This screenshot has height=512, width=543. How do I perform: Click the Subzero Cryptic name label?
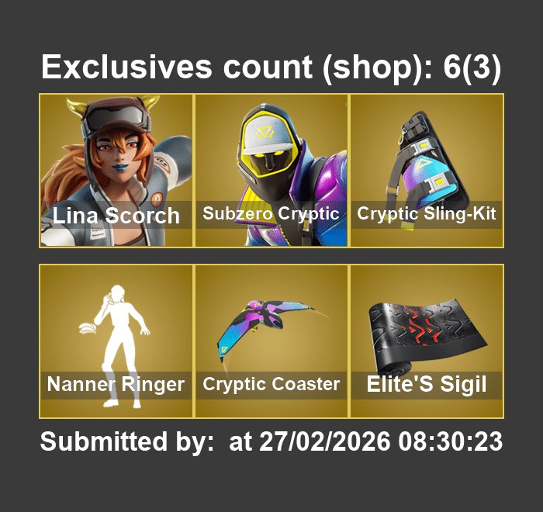coord(271,213)
